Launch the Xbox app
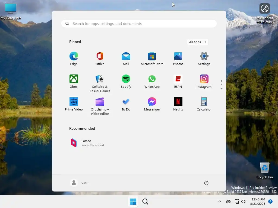The image size is (278, 208). [x=74, y=81]
